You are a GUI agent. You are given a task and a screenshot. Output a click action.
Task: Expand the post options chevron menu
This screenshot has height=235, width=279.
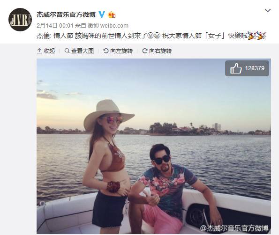268,11
